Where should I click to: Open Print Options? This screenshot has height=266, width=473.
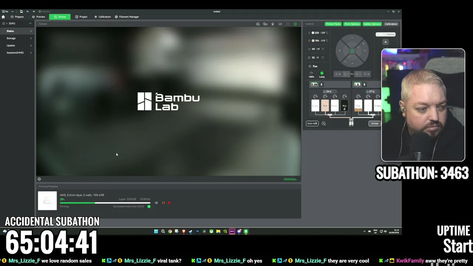pos(352,24)
